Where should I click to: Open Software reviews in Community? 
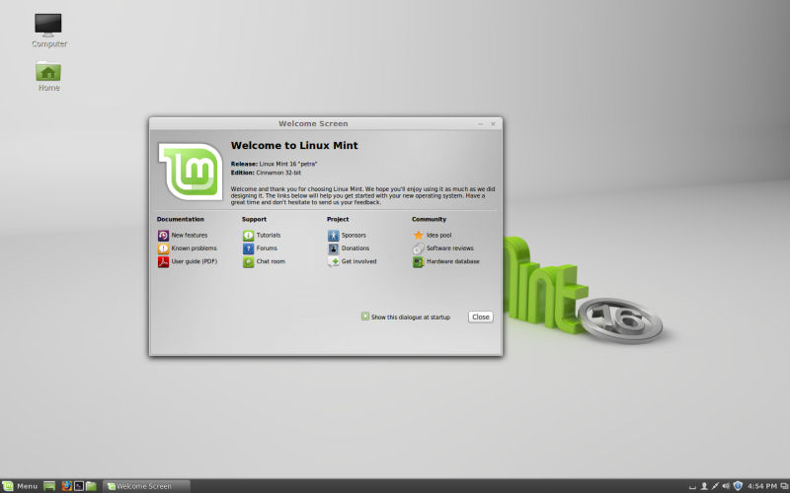click(x=449, y=248)
